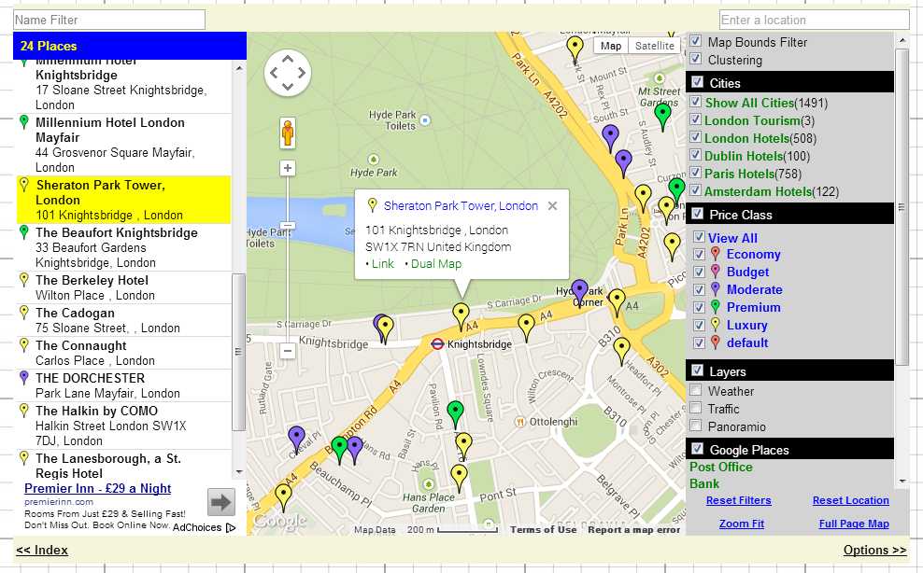Image resolution: width=923 pixels, height=573 pixels.
Task: Focus the Name Filter input field
Action: point(109,20)
